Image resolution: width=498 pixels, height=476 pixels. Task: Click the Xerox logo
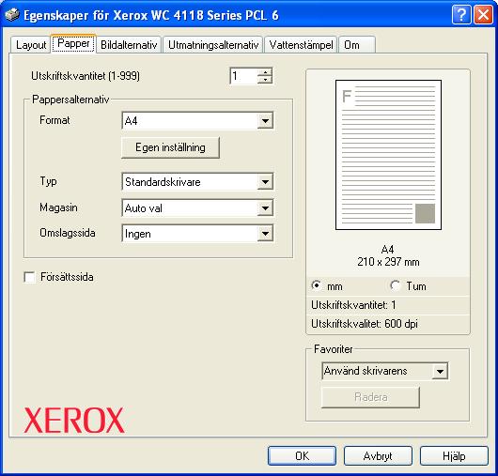pos(74,421)
